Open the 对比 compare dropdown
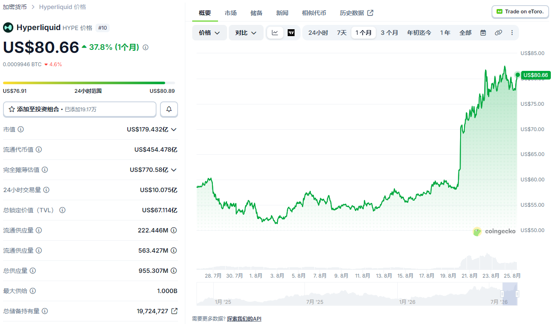Screen dimensions: 556x324 (246, 33)
